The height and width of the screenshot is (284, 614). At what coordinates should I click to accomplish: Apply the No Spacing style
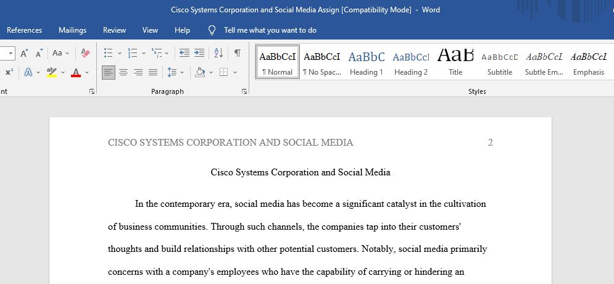[322, 62]
